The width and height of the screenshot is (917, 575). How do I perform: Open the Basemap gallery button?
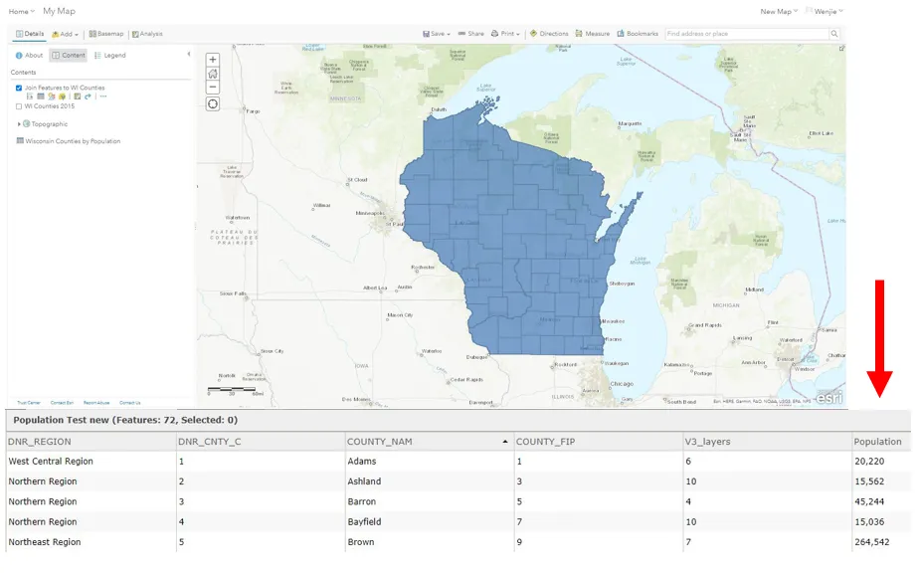(105, 34)
